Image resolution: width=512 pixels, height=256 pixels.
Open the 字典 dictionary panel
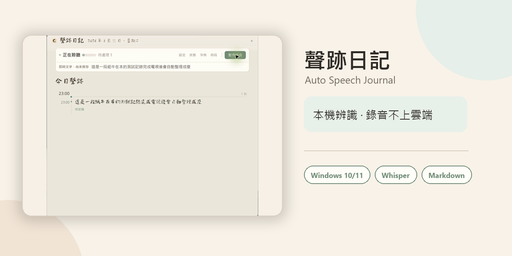click(203, 55)
